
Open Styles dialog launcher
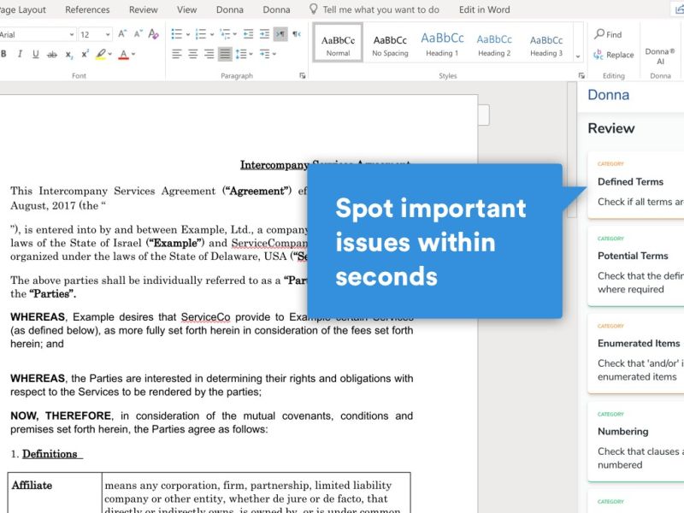(x=581, y=76)
